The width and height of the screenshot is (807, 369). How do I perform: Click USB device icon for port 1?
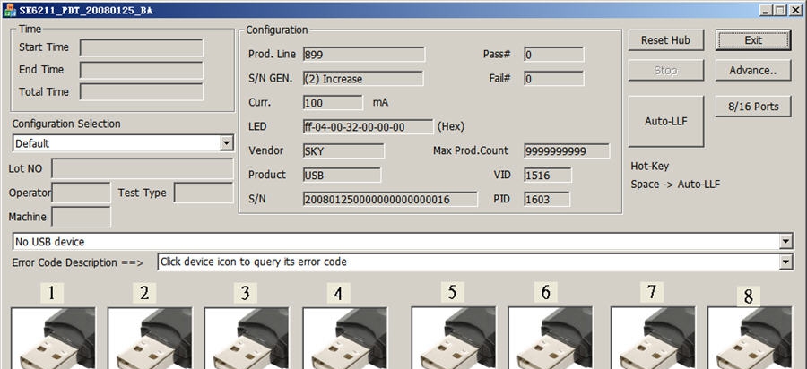tap(53, 339)
